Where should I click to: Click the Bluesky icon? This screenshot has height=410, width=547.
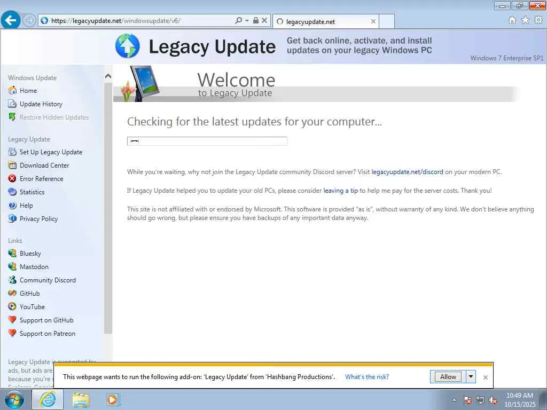(12, 254)
